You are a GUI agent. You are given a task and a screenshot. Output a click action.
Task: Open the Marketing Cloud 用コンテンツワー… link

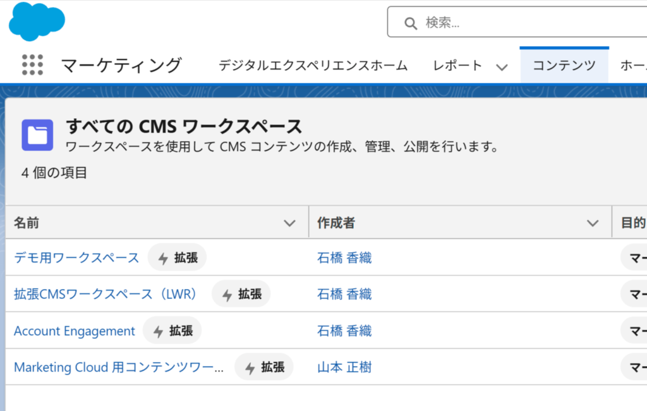pos(119,367)
